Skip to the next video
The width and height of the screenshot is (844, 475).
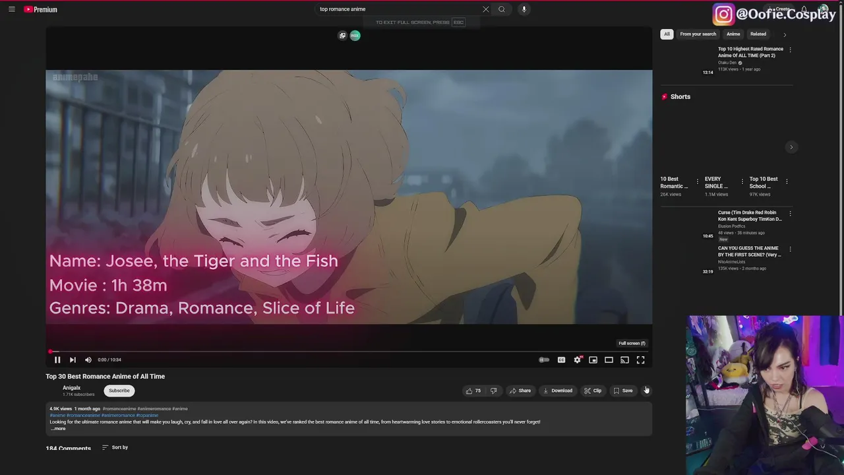(x=73, y=360)
